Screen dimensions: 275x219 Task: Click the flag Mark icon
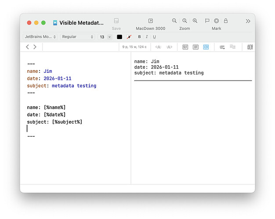pyautogui.click(x=207, y=21)
